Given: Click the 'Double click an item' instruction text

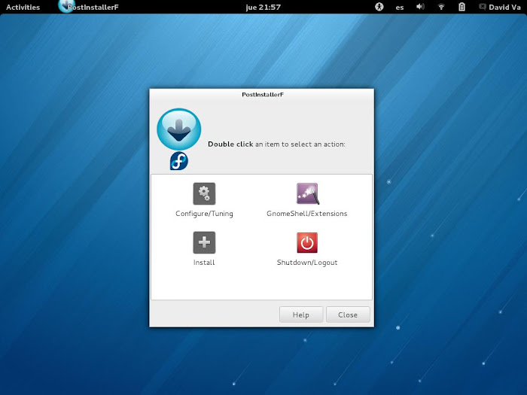Looking at the screenshot, I should 276,144.
